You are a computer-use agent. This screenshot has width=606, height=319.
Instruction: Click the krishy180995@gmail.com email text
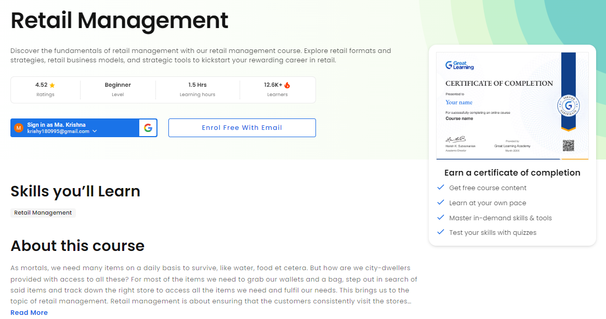point(58,131)
